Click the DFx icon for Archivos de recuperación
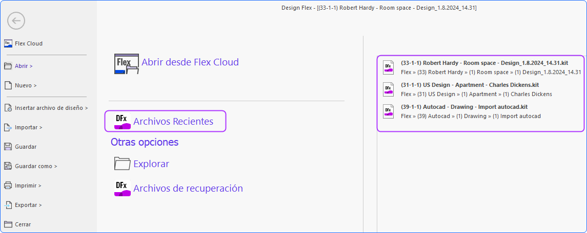 [x=123, y=188]
